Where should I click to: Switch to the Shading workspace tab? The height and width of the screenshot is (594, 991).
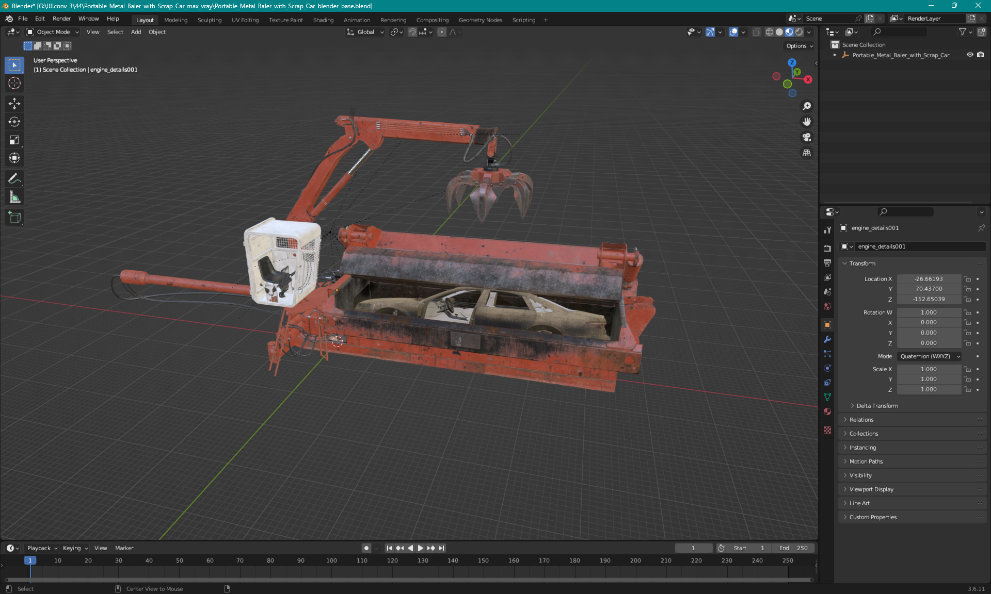coord(323,20)
